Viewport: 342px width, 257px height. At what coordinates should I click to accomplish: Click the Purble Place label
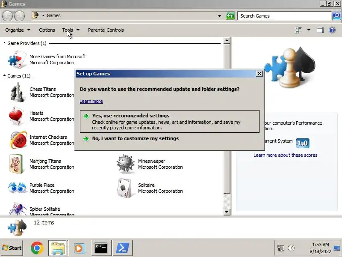pyautogui.click(x=42, y=185)
